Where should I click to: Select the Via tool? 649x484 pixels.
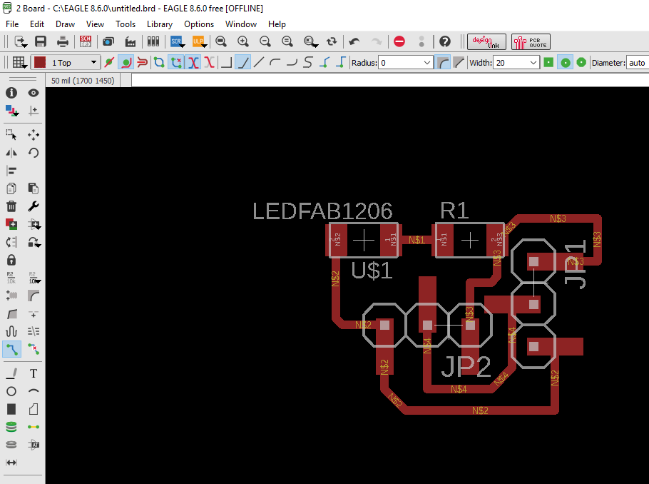point(11,427)
